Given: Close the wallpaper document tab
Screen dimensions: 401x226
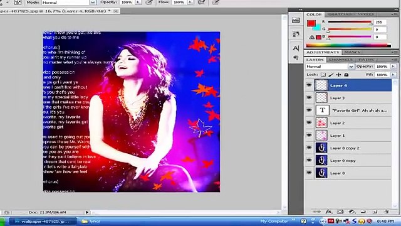Looking at the screenshot, I should (115, 11).
